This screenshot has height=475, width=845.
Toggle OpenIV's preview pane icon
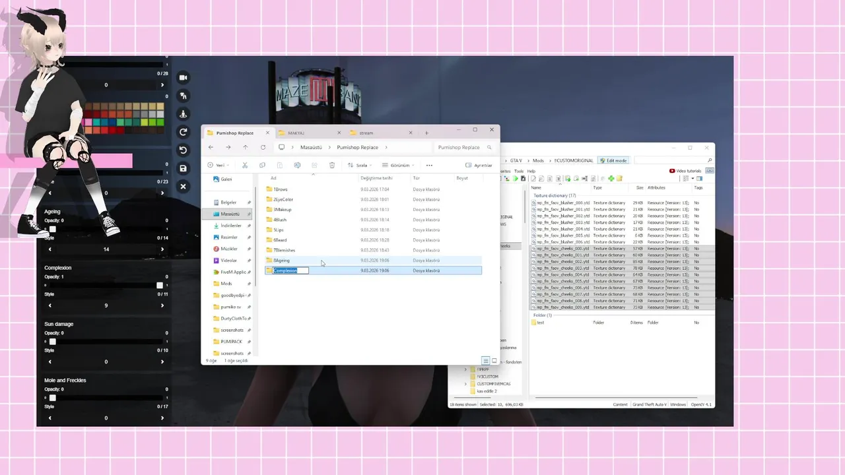[700, 178]
